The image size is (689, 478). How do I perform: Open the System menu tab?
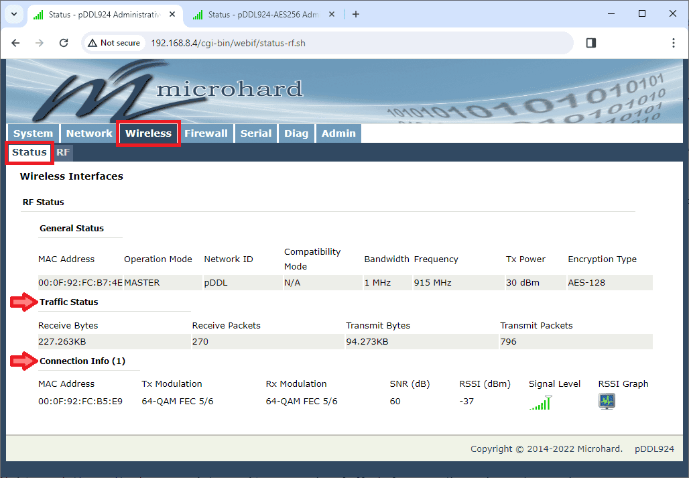33,133
